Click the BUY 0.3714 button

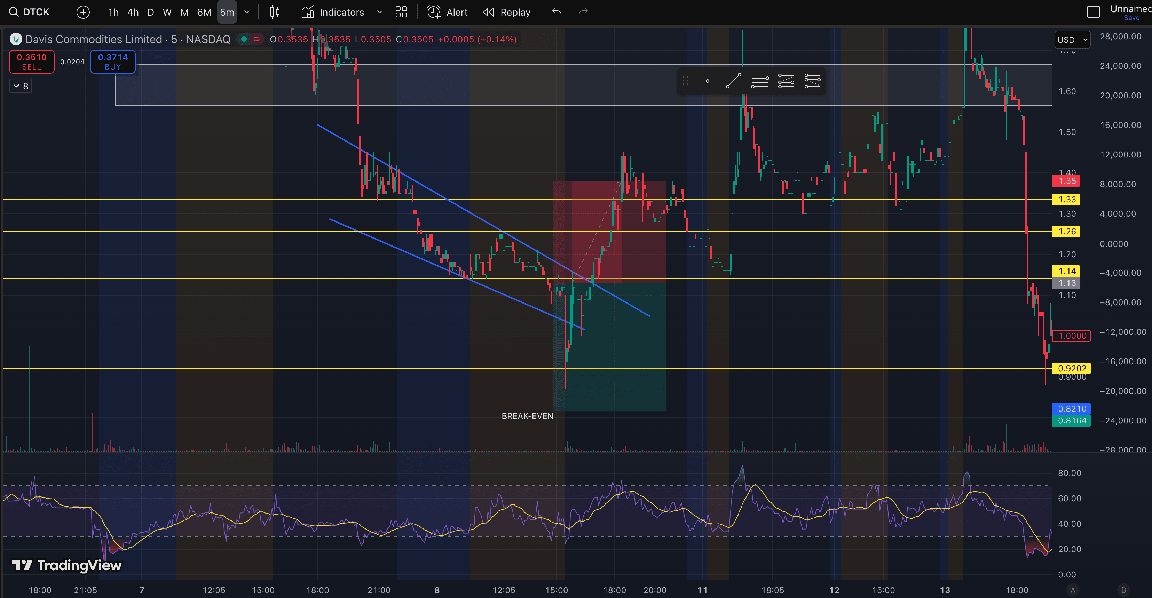point(113,62)
